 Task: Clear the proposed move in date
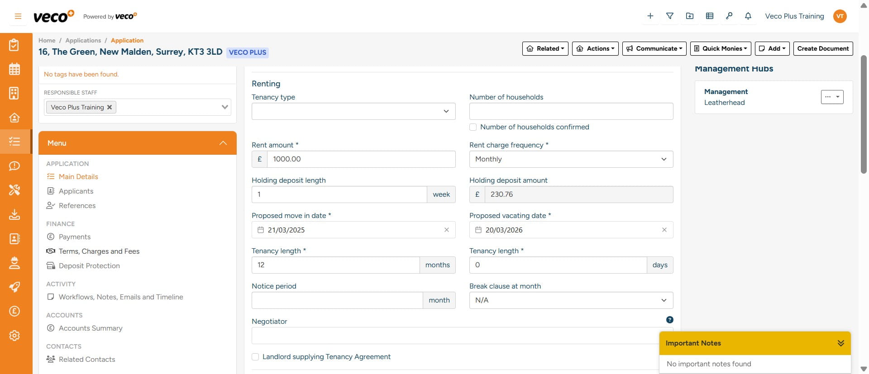tap(446, 230)
